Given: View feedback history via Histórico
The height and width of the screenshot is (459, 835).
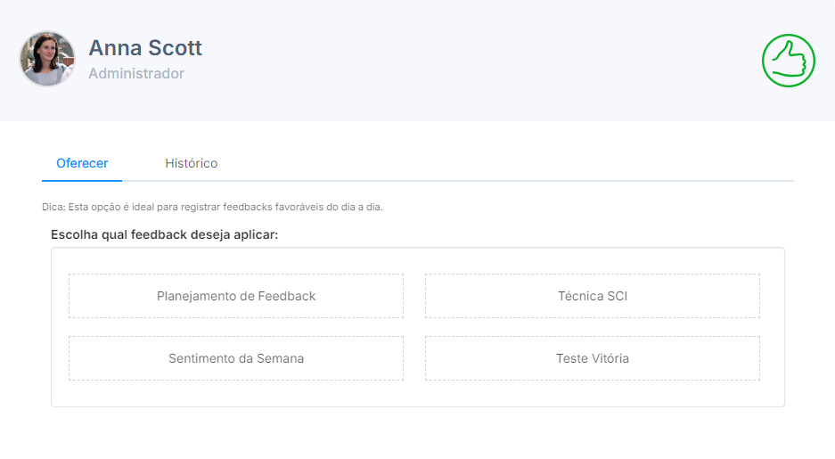Looking at the screenshot, I should pyautogui.click(x=192, y=163).
